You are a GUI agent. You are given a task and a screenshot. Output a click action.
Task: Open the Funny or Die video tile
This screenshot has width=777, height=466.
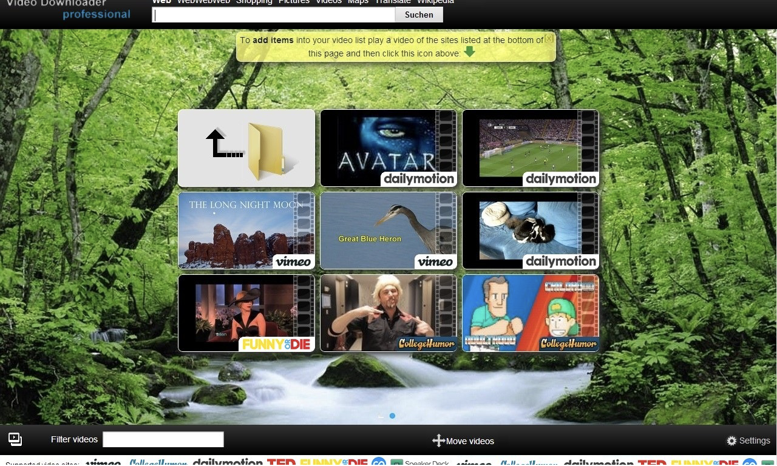coord(246,313)
